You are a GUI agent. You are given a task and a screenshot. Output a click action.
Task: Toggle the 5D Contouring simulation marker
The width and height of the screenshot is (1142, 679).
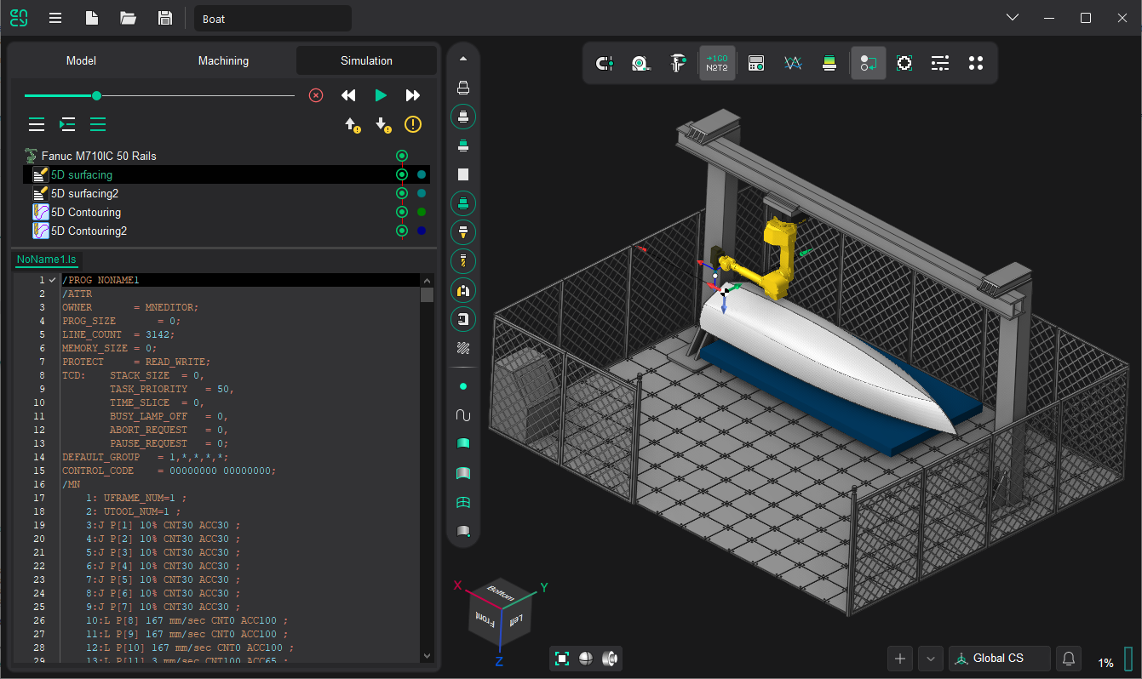[x=402, y=212]
